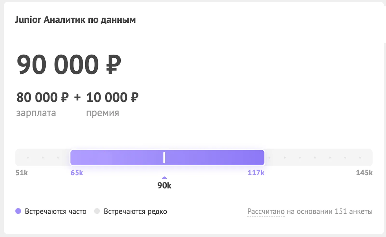The image size is (386, 237).
Task: Click the 90 000 ₽ total amount
Action: click(69, 64)
